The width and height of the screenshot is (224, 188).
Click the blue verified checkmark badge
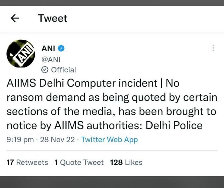[61, 48]
